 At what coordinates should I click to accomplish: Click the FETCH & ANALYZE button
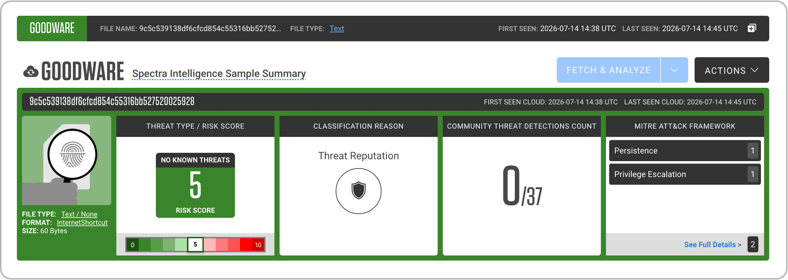click(608, 70)
